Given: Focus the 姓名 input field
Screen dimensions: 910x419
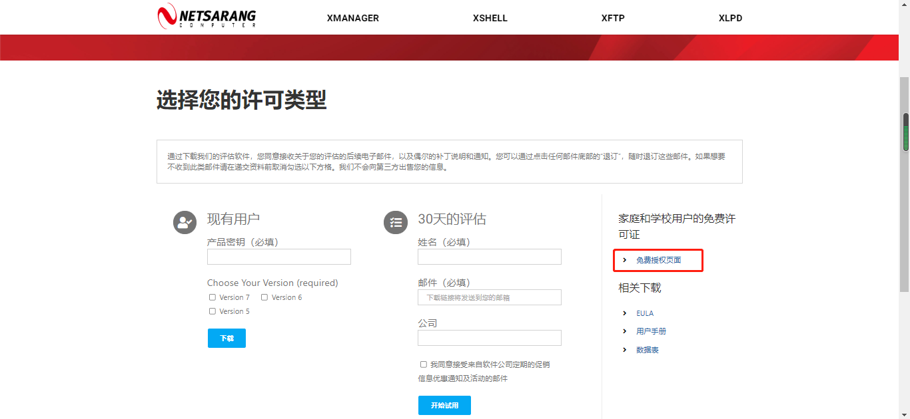Looking at the screenshot, I should coord(490,257).
